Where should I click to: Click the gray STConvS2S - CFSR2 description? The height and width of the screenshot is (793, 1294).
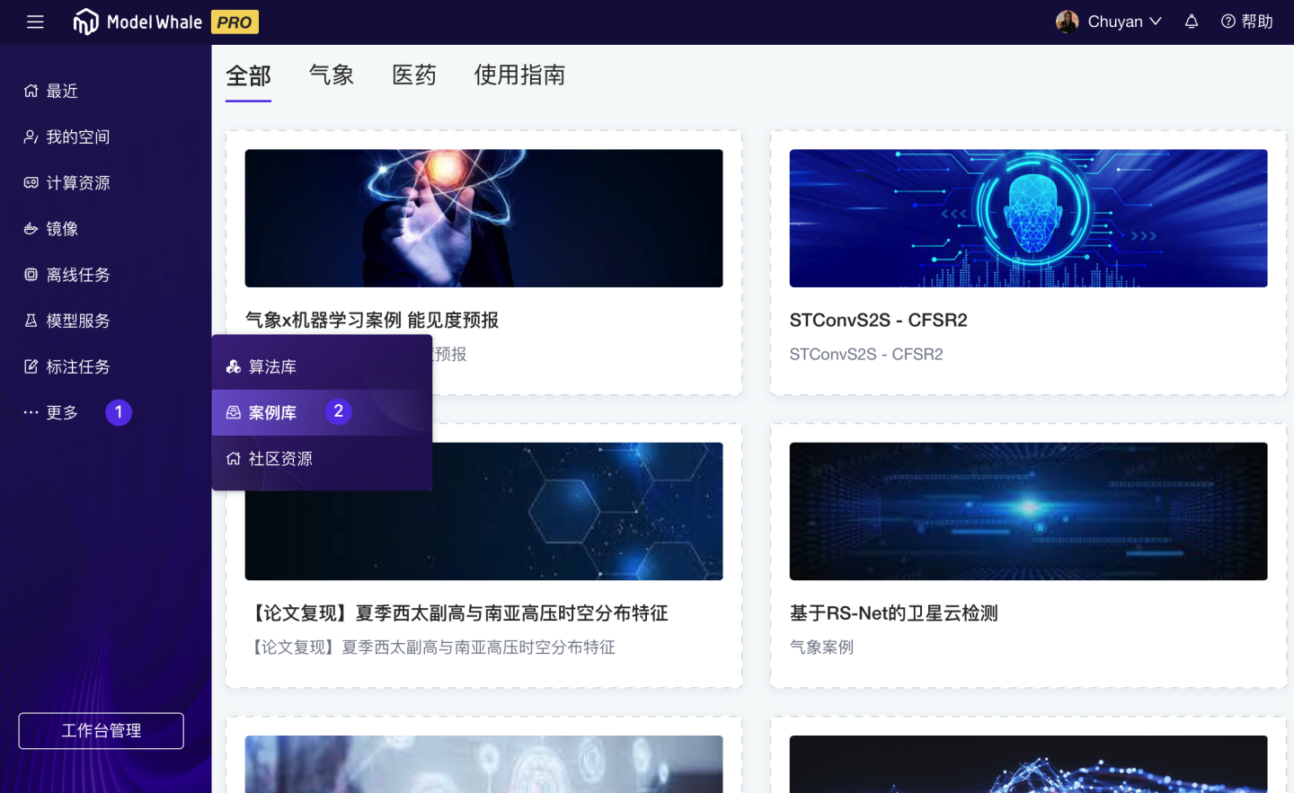866,354
